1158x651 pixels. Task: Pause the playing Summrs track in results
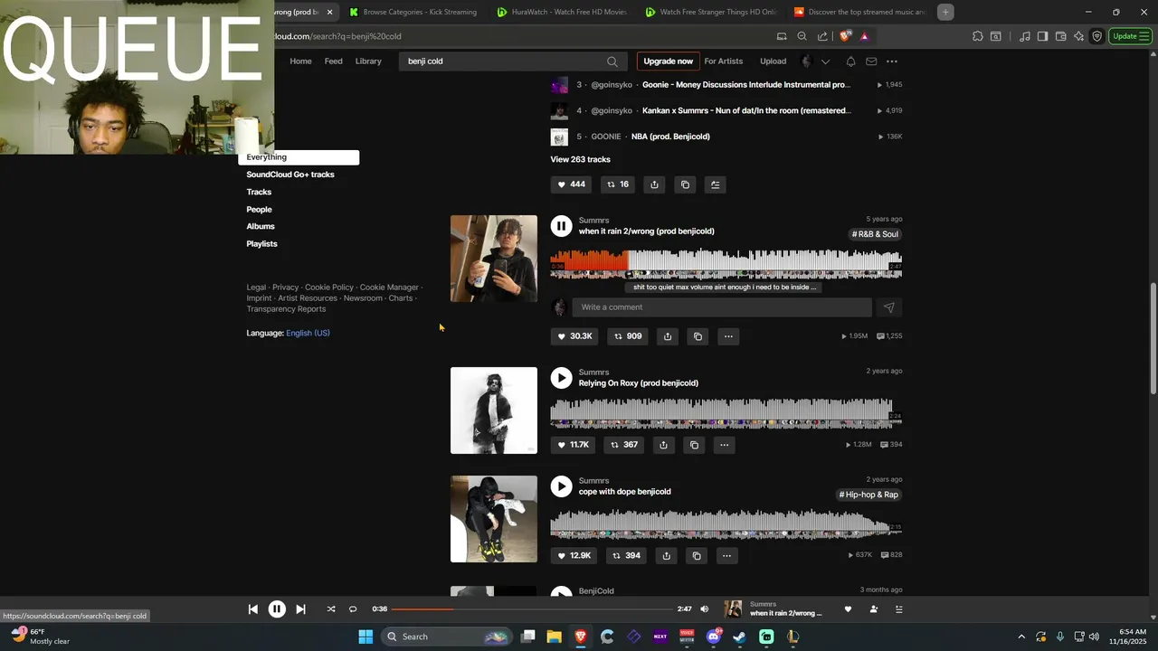tap(561, 226)
